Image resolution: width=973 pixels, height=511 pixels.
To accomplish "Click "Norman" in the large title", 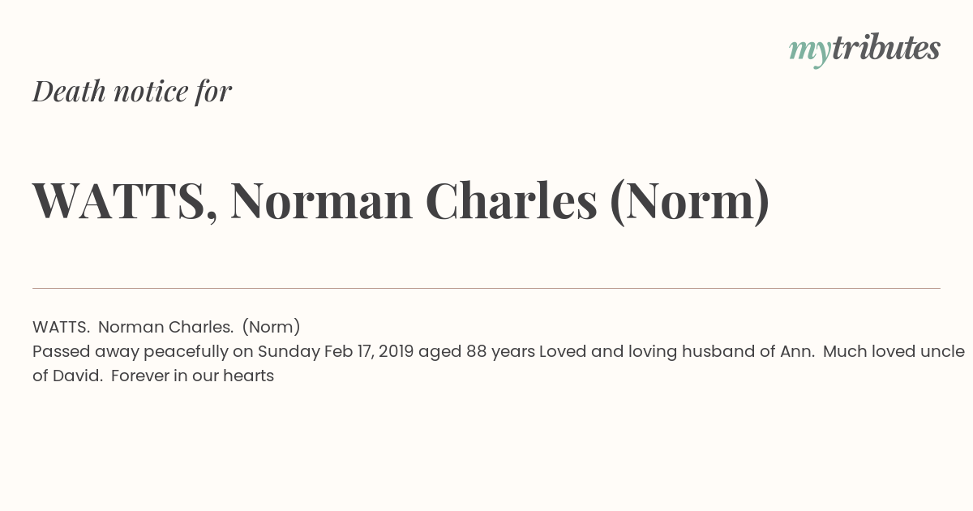I will (321, 201).
